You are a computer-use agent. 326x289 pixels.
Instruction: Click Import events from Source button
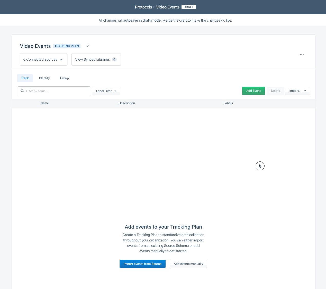[142, 264]
